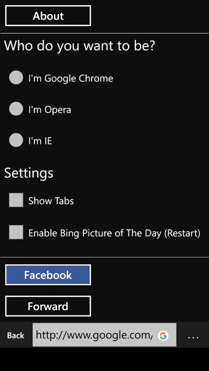Click the "I'm IE" label text
Screen dimensions: 209x371
tap(40, 141)
